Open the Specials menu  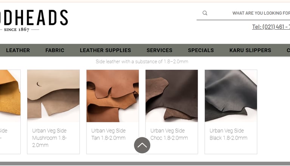tap(201, 50)
